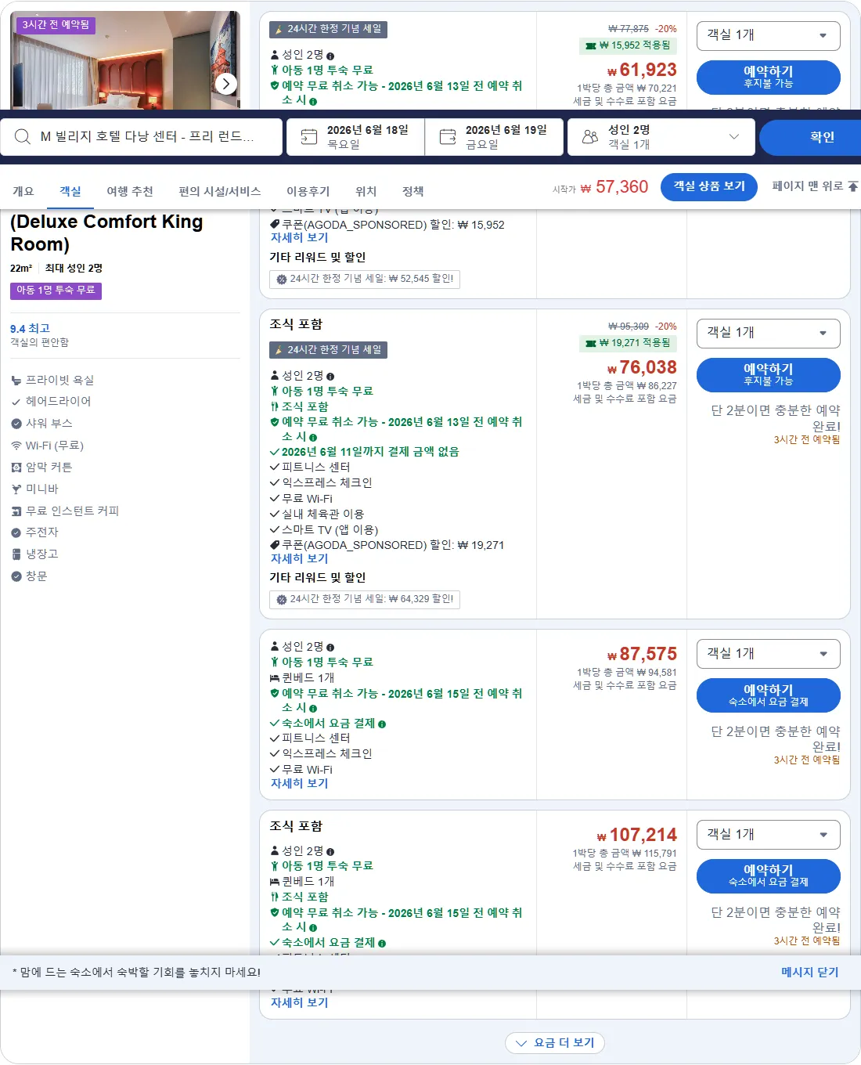861x1065 pixels.
Task: Open 자세히 보기 below the ₩19,271 coupon line
Action: [300, 558]
